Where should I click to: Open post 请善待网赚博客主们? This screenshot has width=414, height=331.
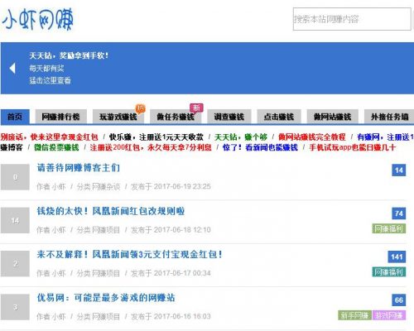(x=79, y=168)
